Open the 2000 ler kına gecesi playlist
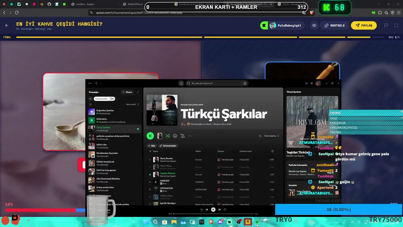The image size is (403, 227). click(114, 172)
